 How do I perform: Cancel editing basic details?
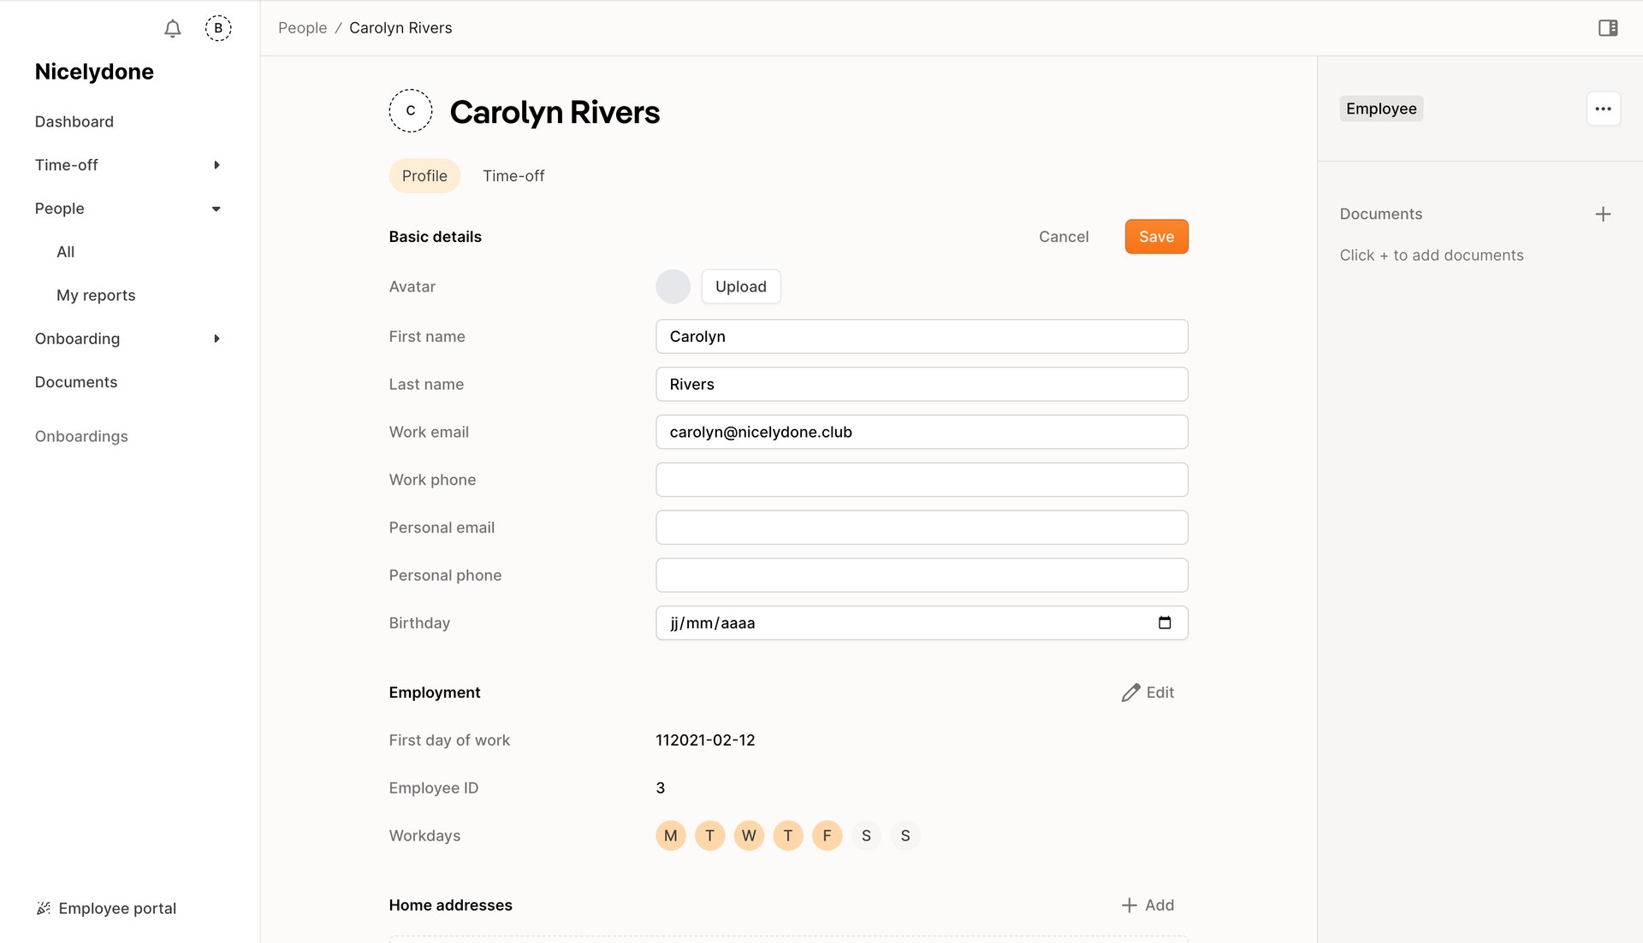click(x=1064, y=236)
